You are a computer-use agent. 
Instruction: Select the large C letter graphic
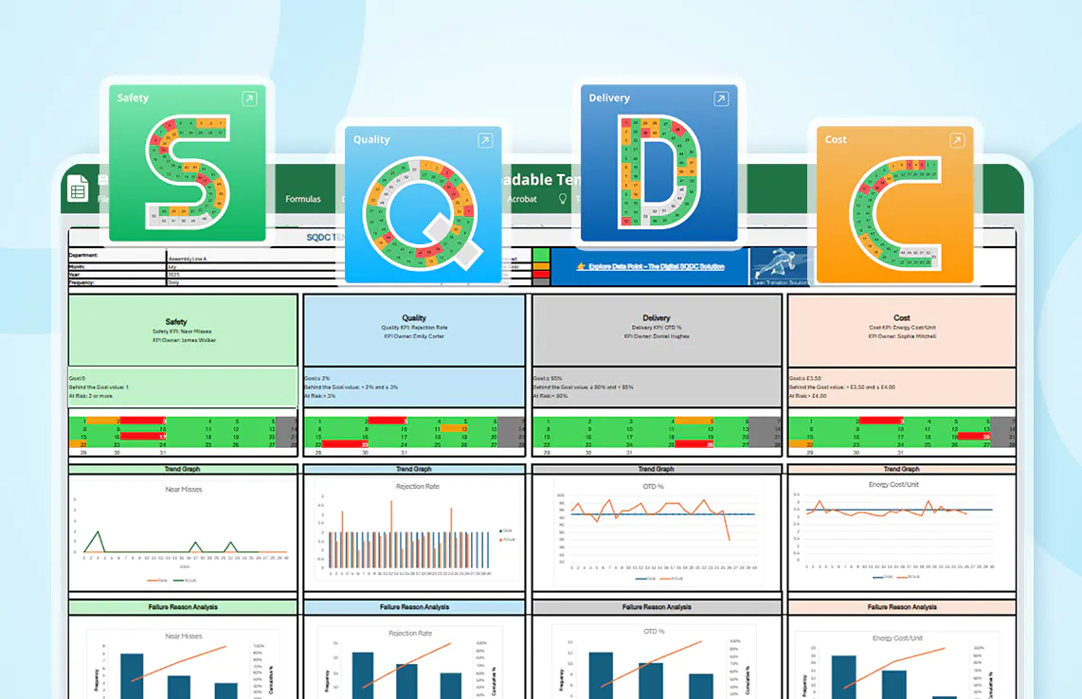pos(894,213)
